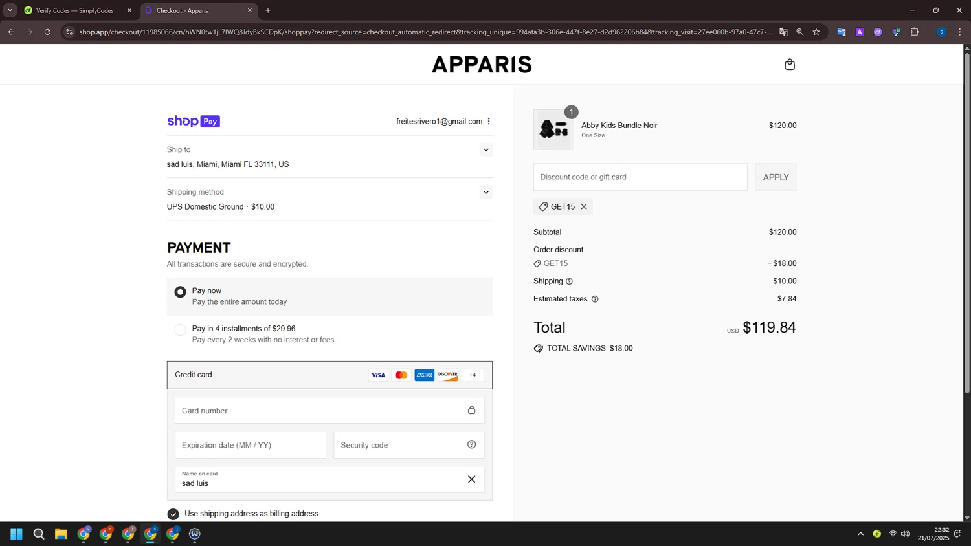The image size is (971, 546).
Task: Bookmark this page with the star icon
Action: 816,32
